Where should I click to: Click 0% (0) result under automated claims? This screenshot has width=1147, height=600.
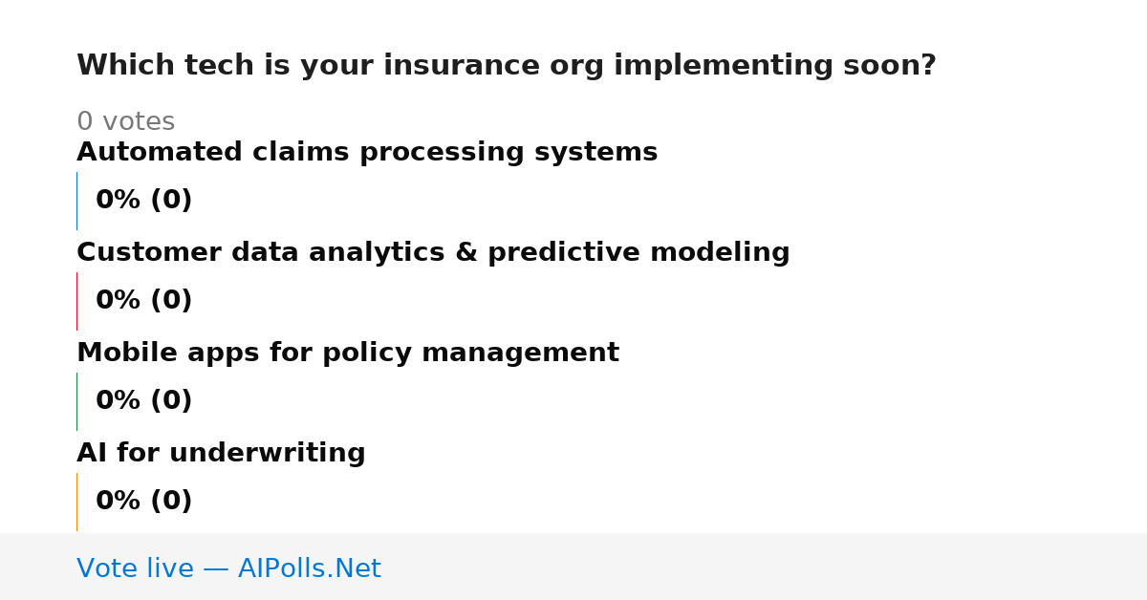click(144, 201)
